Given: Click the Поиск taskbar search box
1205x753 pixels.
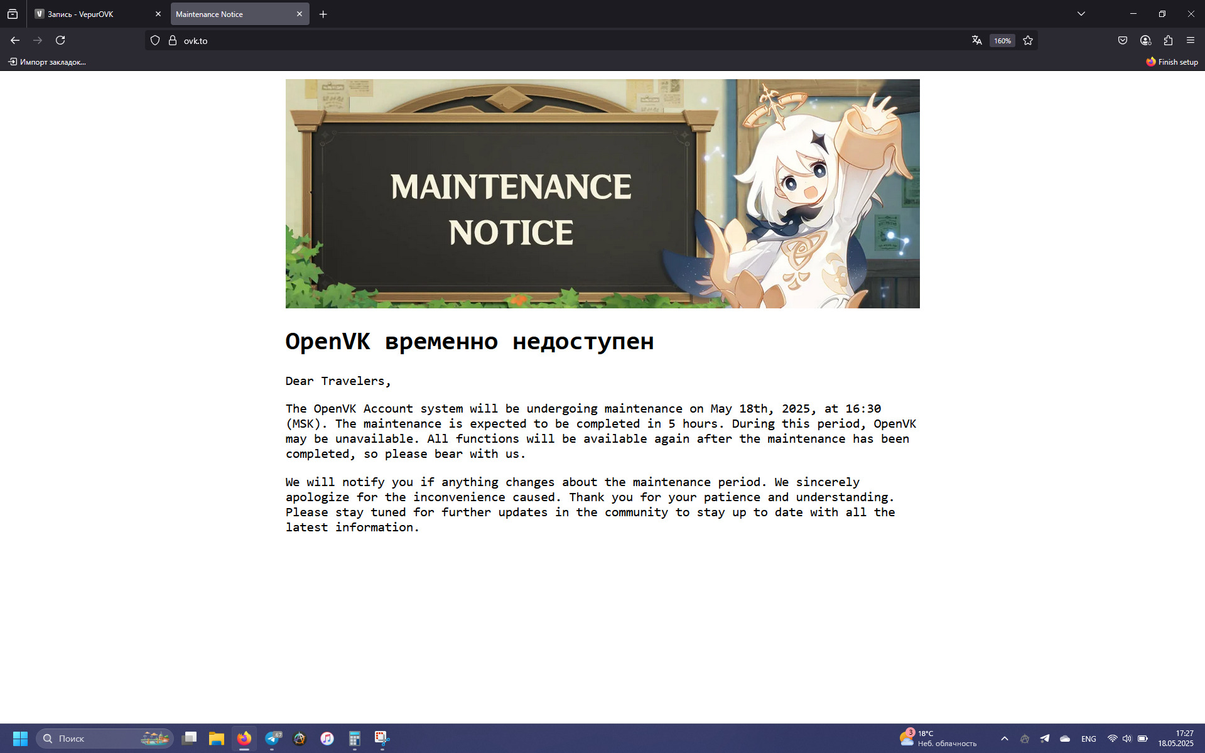Looking at the screenshot, I should (x=105, y=739).
